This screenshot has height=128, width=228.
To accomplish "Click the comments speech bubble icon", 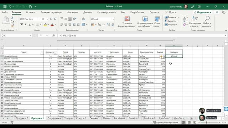I will pyautogui.click(x=217, y=12).
